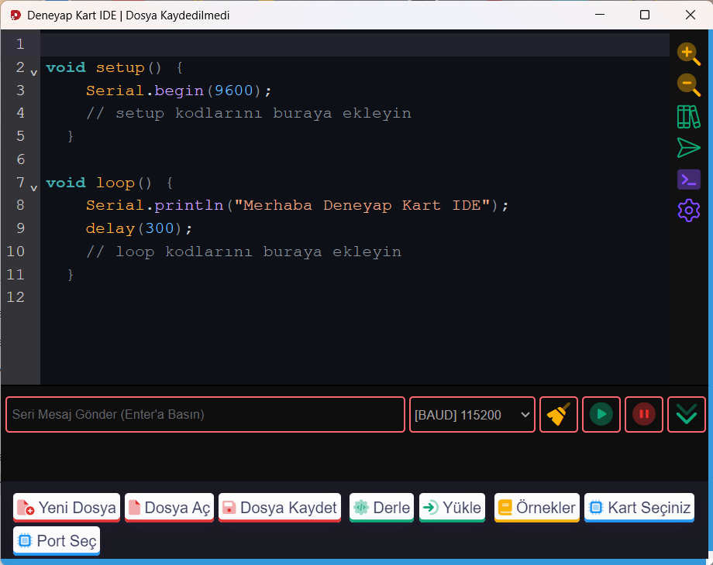Click the 'setup kodlarını buraya ekleyin' comment
This screenshot has width=713, height=565.
point(248,113)
